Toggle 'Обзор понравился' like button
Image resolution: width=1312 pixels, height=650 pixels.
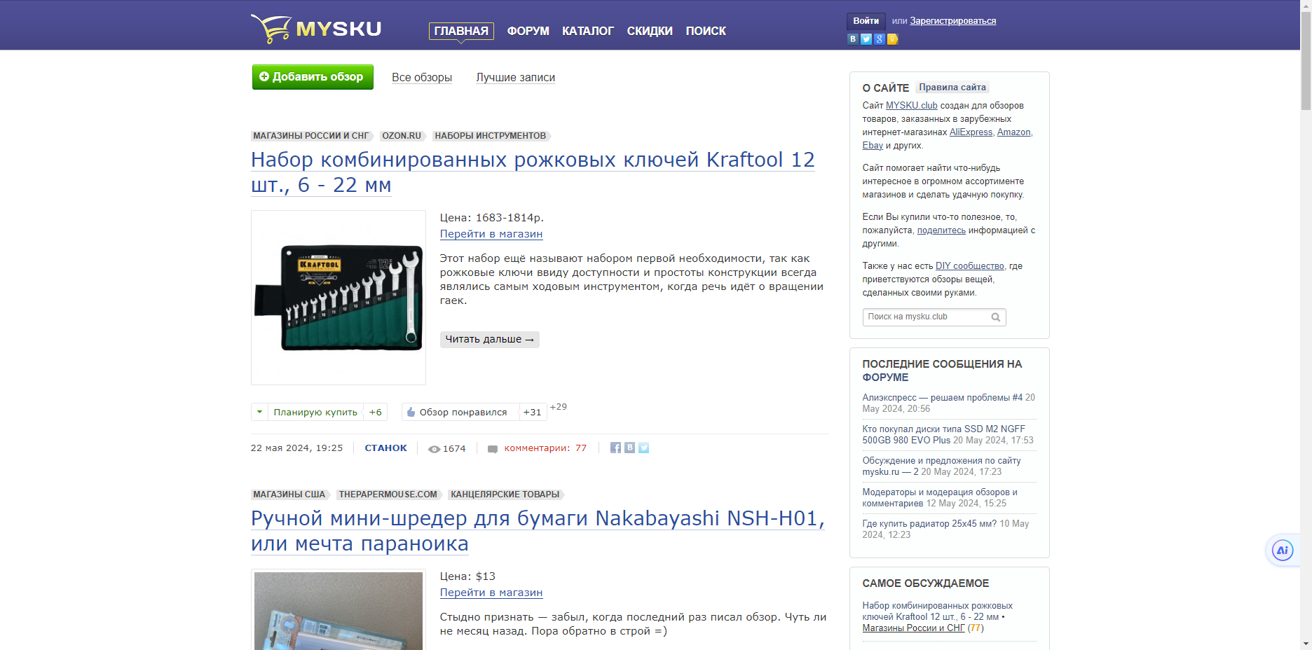coord(458,412)
